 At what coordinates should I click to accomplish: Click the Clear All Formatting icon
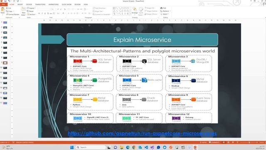click(64, 9)
